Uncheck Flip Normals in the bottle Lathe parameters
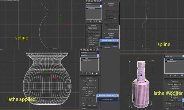The image size is (184, 110). click(171, 89)
